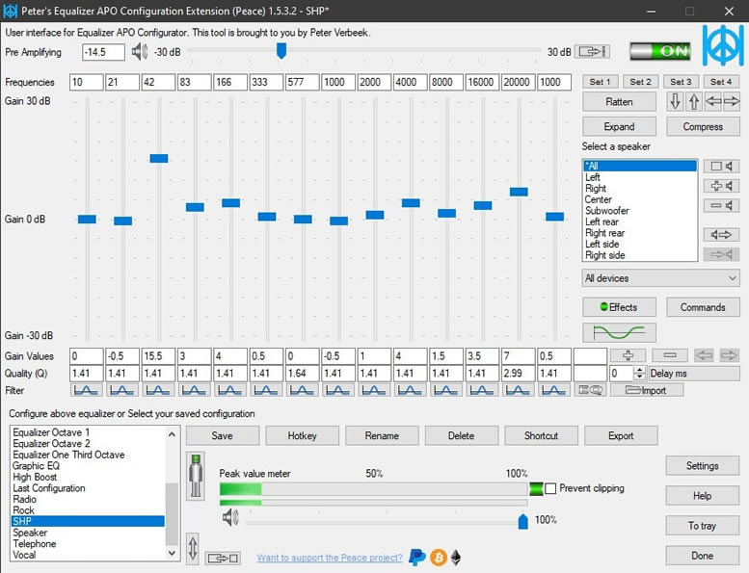The height and width of the screenshot is (573, 749).
Task: Select frequency Set 3
Action: point(682,82)
